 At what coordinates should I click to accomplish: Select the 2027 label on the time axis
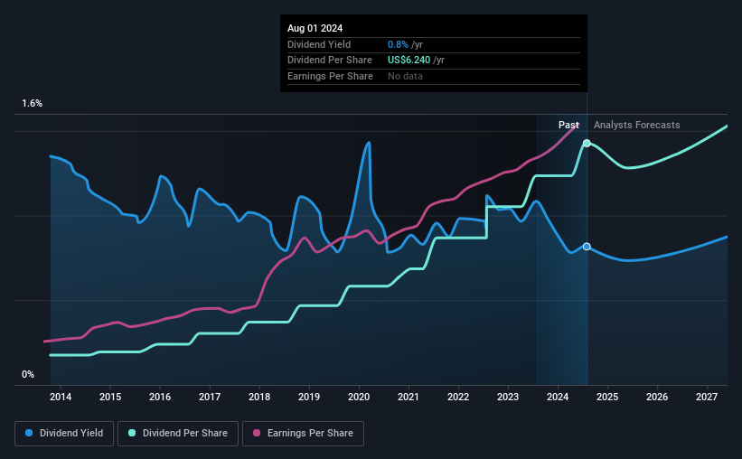click(x=707, y=397)
